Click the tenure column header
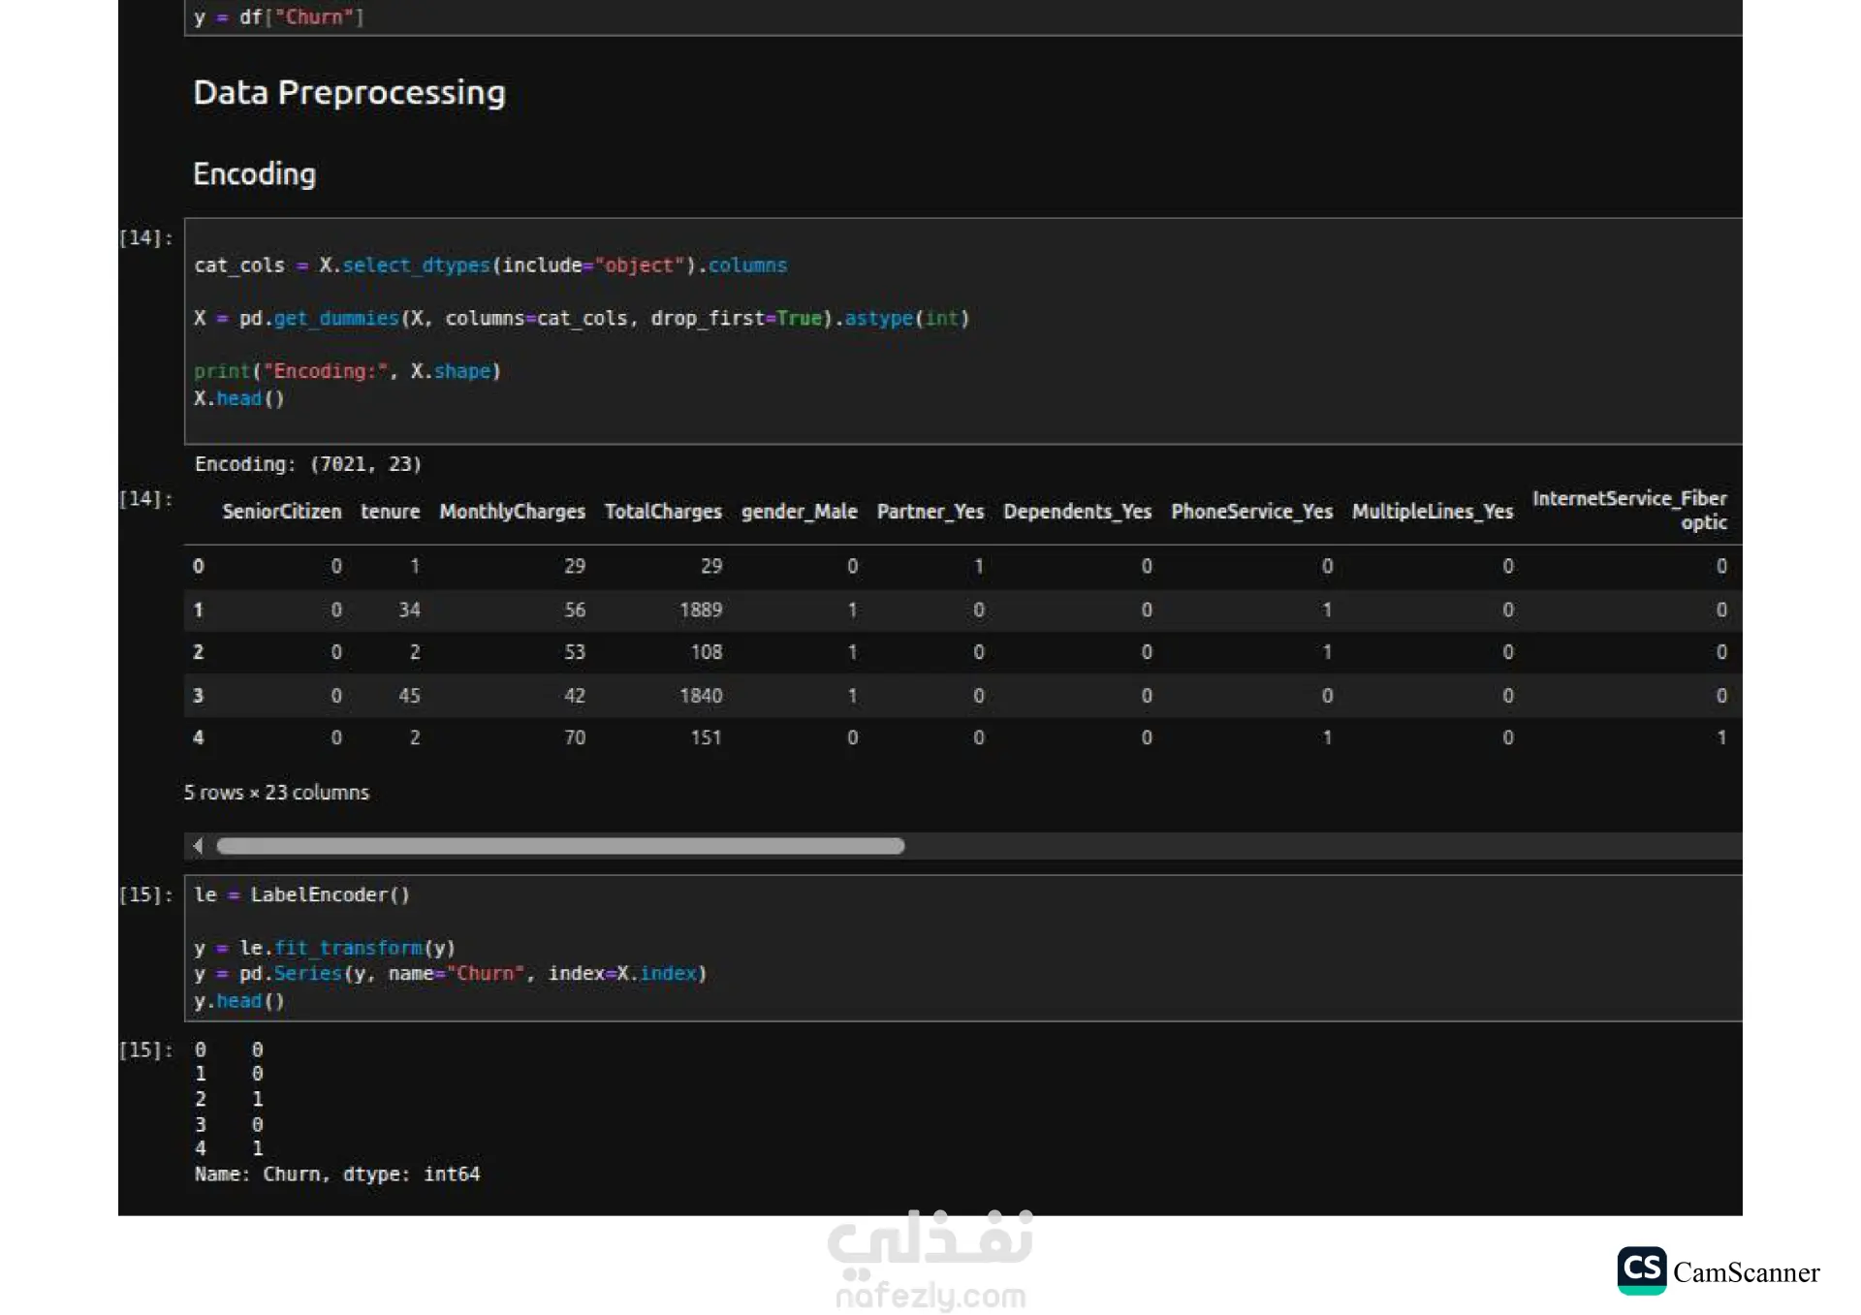Screen dimensions: 1861x1315 (390, 512)
